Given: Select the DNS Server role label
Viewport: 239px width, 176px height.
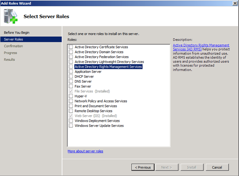Looking at the screenshot, I should pyautogui.click(x=83, y=81).
